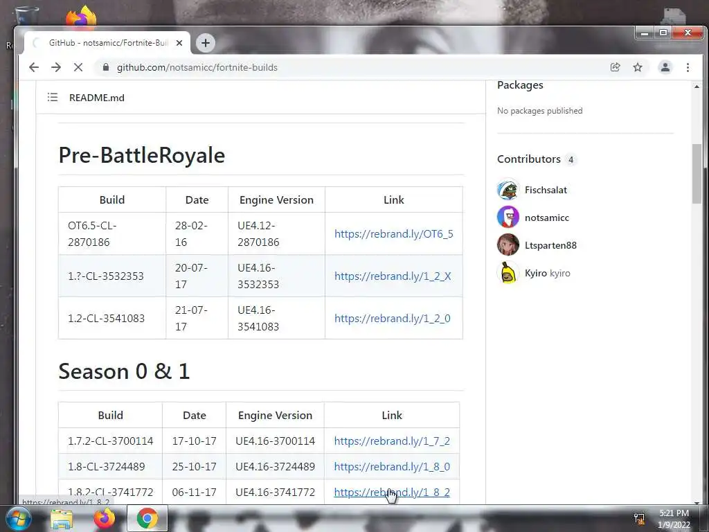Click the date cell 25-10-17
709x532 pixels.
pos(195,466)
